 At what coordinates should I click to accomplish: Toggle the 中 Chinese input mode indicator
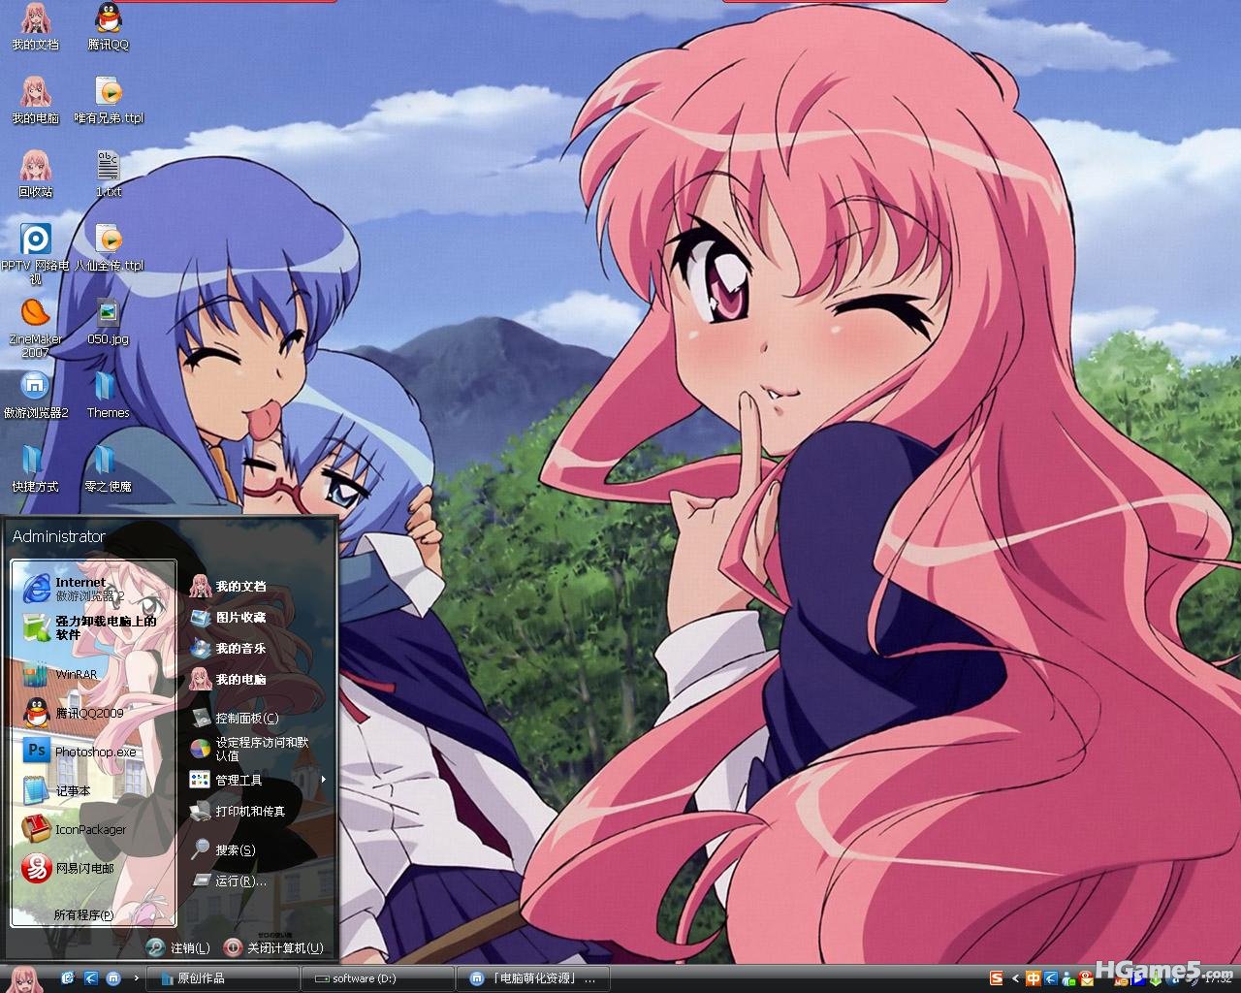pyautogui.click(x=1034, y=978)
